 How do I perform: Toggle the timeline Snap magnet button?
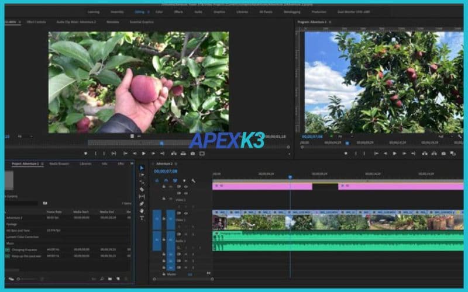(x=166, y=180)
